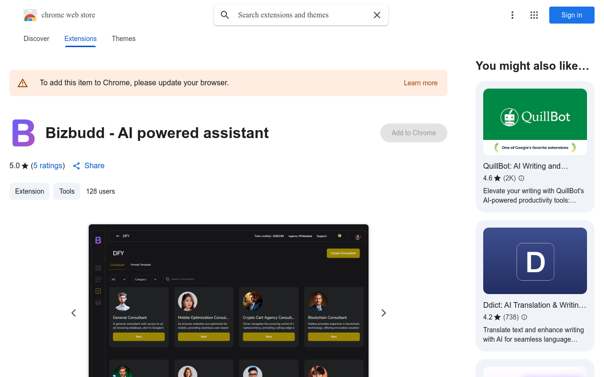Click the Extension category chip
604x377 pixels.
tap(29, 191)
